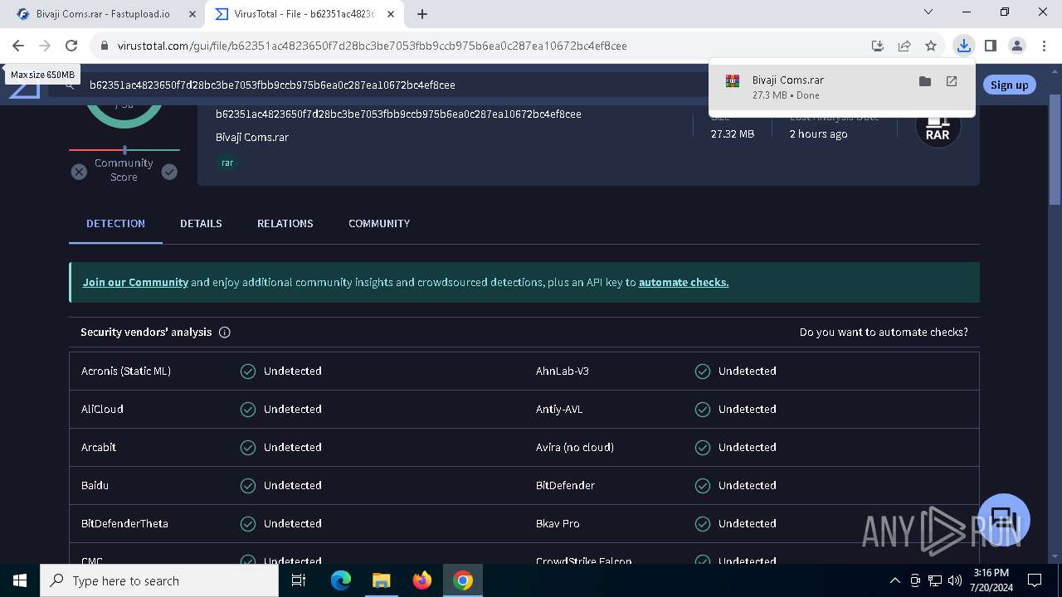This screenshot has height=597, width=1062.
Task: Click automate checks link
Action: point(684,282)
